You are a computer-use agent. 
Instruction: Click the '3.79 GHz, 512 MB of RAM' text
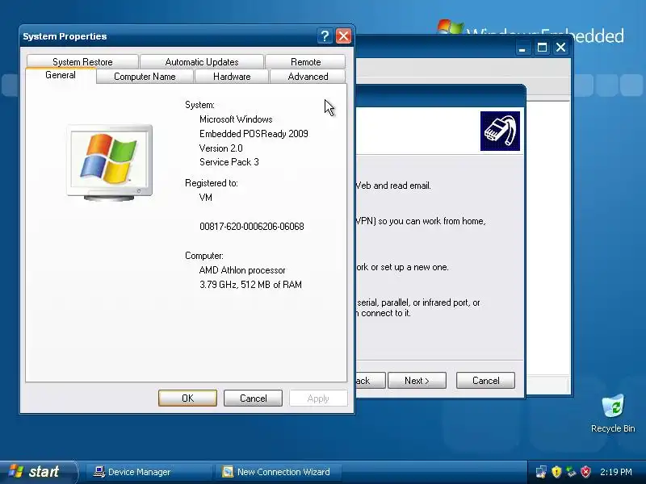pos(250,285)
